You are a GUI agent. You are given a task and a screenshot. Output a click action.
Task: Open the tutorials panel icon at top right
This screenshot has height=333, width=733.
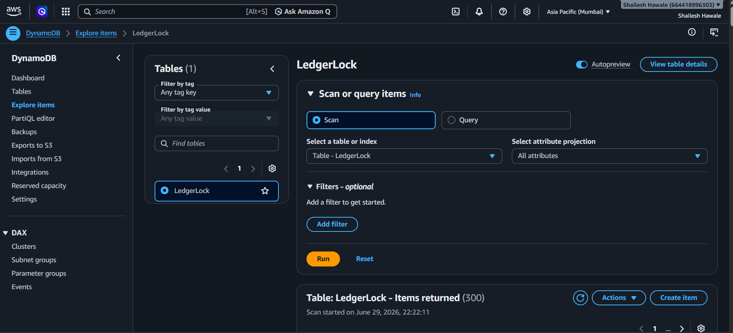pos(714,32)
